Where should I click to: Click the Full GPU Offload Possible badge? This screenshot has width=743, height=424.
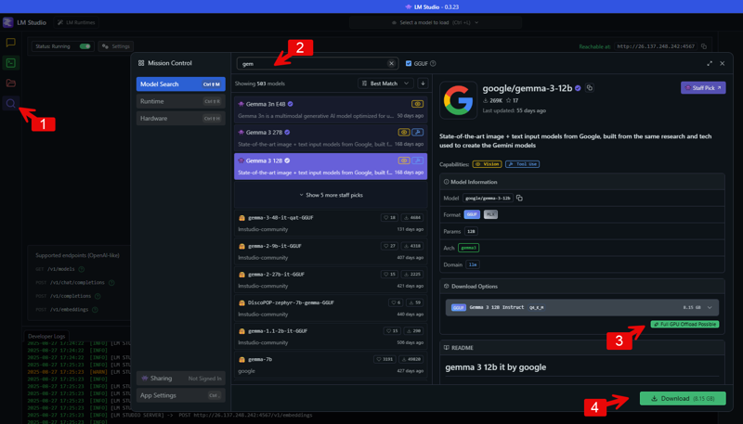tap(684, 324)
